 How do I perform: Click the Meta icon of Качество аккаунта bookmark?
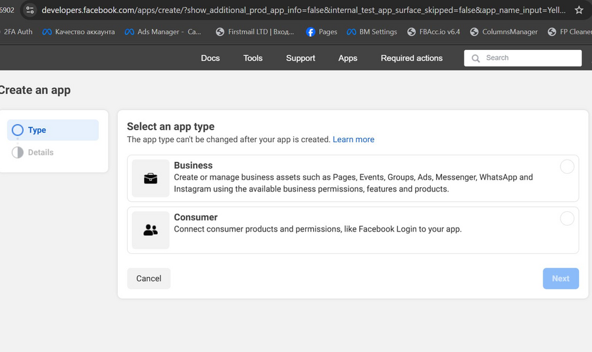pos(47,32)
